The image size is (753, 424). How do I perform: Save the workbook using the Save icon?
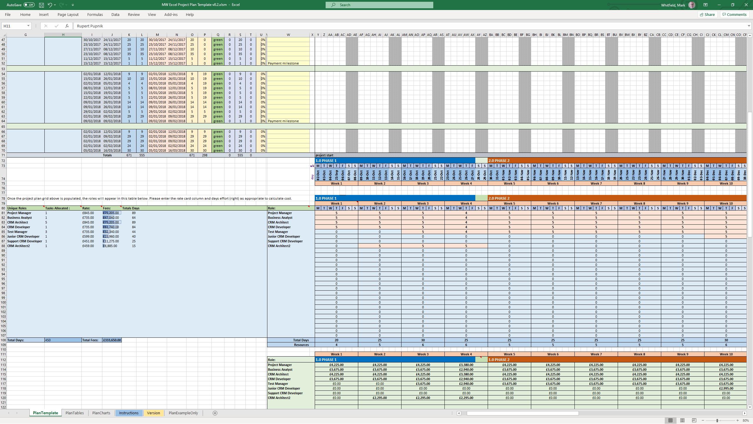click(41, 5)
